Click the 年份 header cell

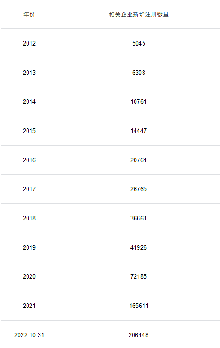point(29,14)
